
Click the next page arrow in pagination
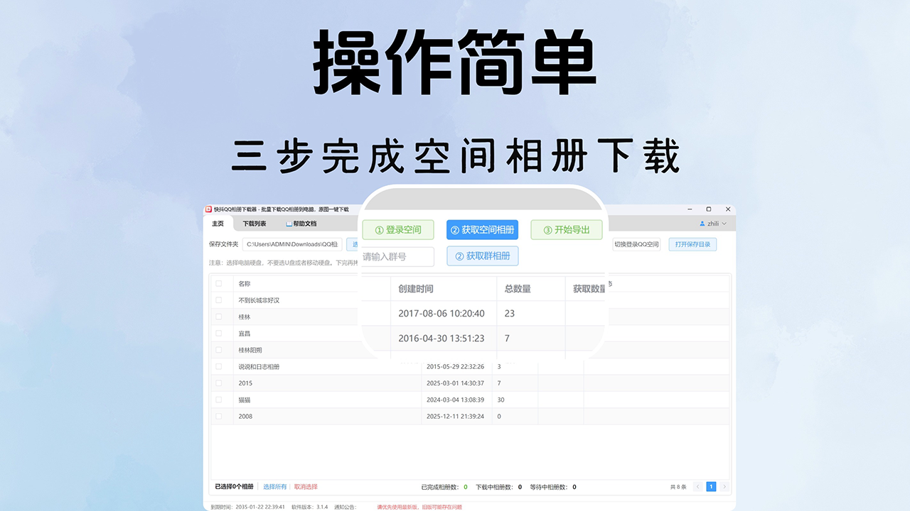click(724, 487)
